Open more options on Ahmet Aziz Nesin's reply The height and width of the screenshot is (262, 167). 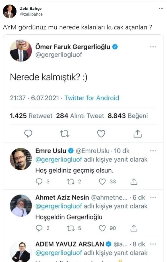(153, 197)
